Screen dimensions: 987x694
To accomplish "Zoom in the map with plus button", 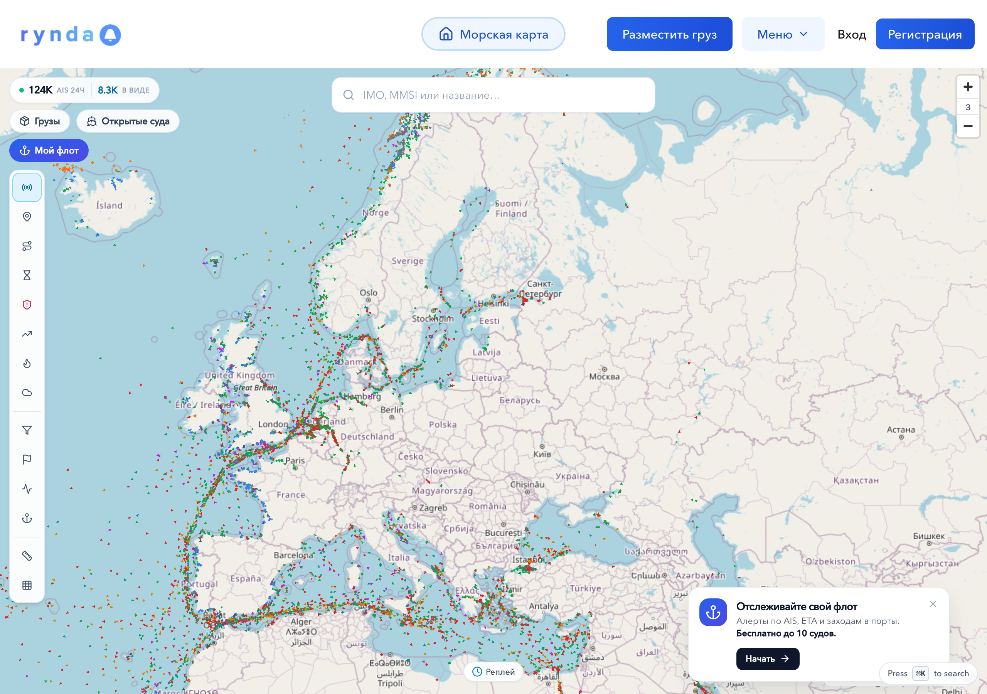I will point(968,87).
